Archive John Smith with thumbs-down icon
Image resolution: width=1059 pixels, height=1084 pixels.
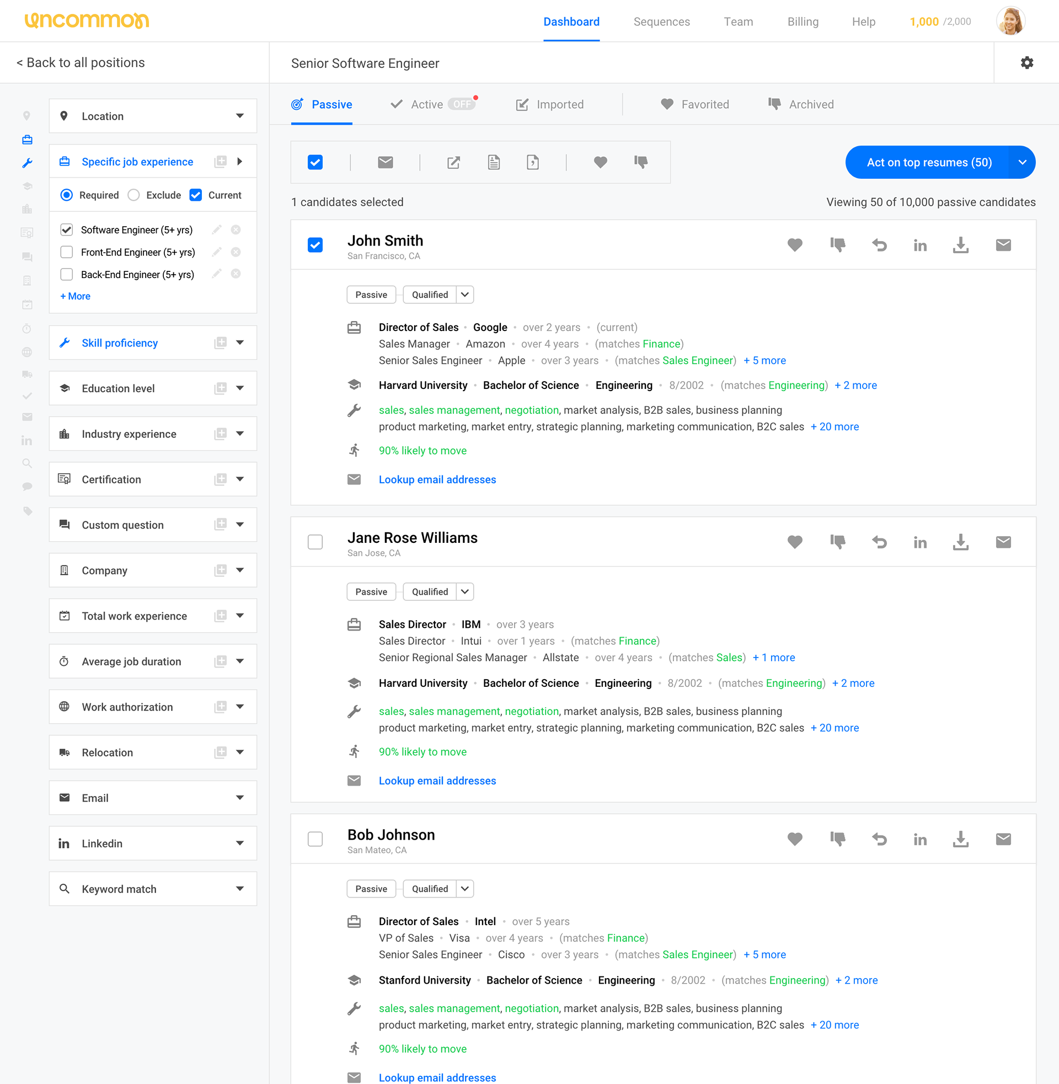pos(838,245)
